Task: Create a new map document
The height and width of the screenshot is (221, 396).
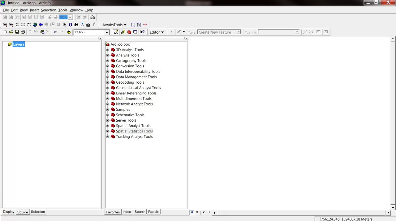Action: (5, 32)
